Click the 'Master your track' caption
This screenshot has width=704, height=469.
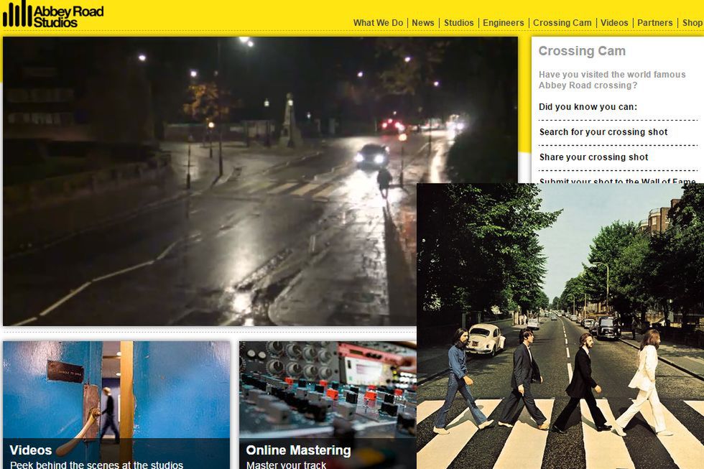286,465
